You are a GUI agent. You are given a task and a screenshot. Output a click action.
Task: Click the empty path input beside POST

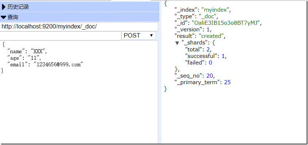click(61, 36)
